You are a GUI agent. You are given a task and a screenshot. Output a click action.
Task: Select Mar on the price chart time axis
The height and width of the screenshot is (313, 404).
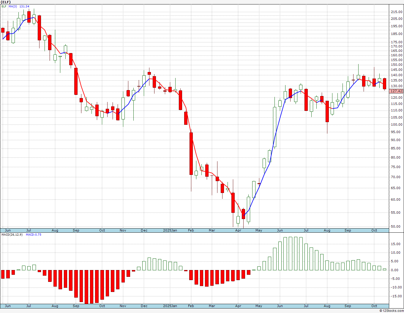pos(212,230)
